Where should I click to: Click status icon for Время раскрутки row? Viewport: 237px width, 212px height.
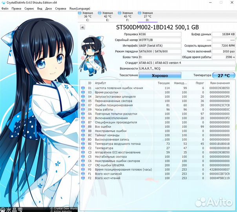click(x=83, y=92)
